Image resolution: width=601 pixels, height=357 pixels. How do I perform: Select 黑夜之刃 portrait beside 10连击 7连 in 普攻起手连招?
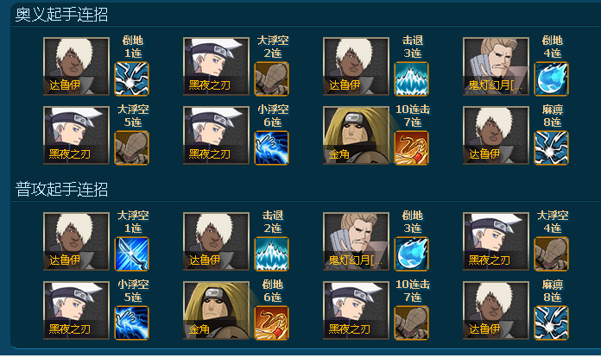(x=356, y=310)
